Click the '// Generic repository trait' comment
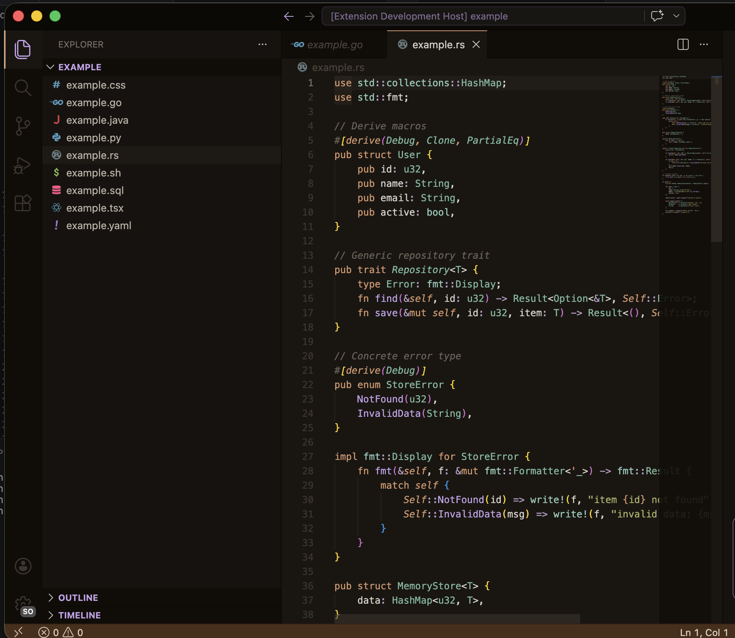 pyautogui.click(x=412, y=256)
